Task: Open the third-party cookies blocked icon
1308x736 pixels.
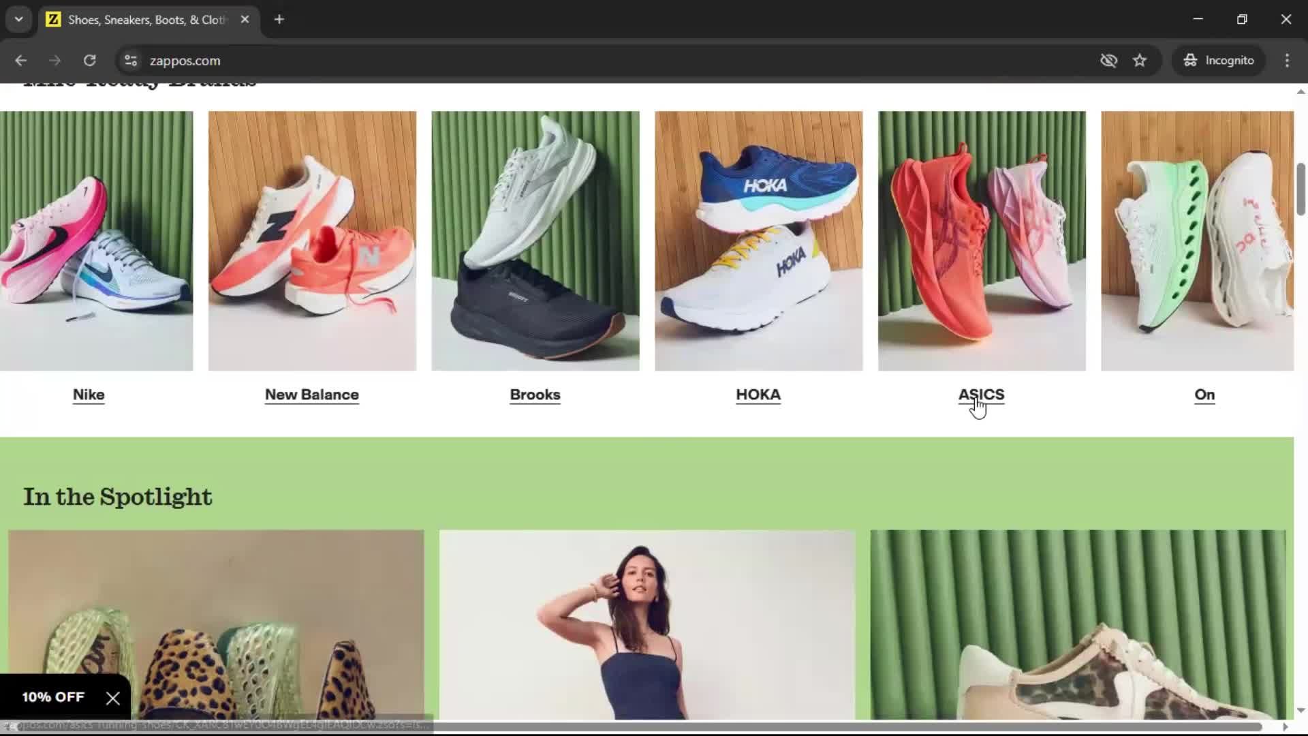Action: (1108, 61)
